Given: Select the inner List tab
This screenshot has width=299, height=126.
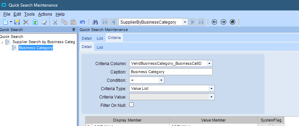Looking at the screenshot, I should [100, 47].
